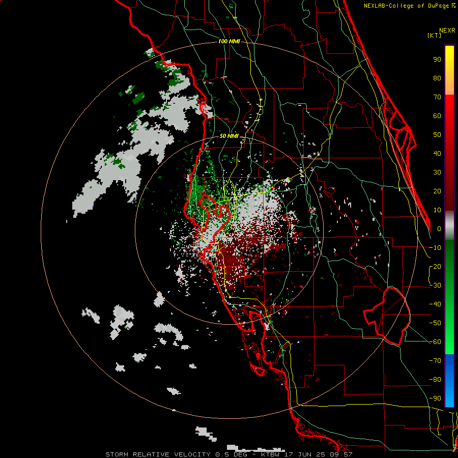Click the 100 NMI range ring label
Viewport: 458px width, 458px height.
click(x=229, y=42)
